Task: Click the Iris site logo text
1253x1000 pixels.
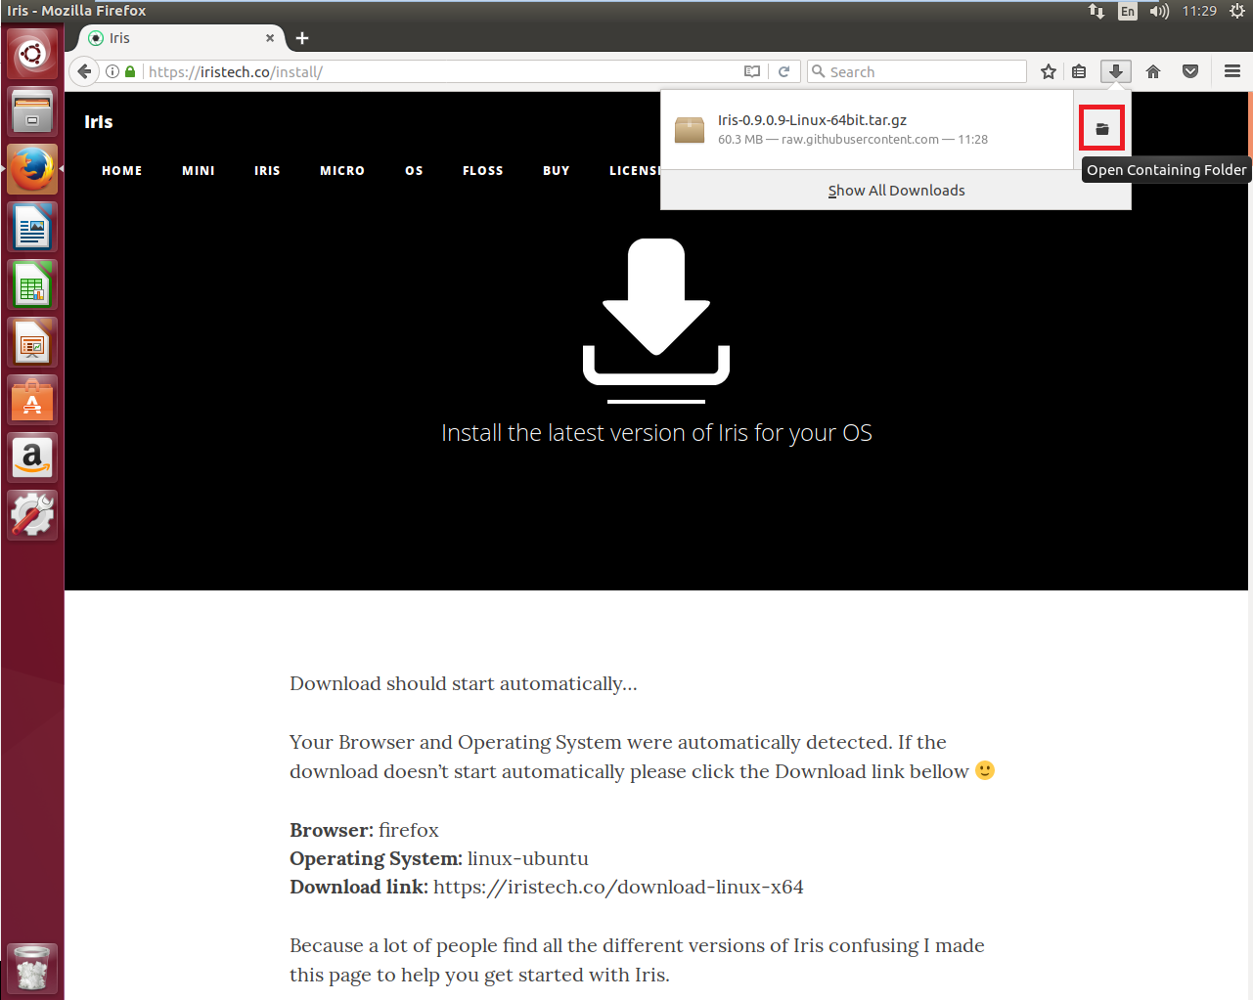Action: click(x=99, y=121)
